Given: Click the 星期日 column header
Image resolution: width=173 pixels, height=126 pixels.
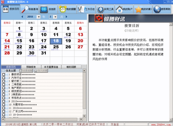Looking at the screenshot, I should coord(7,23).
